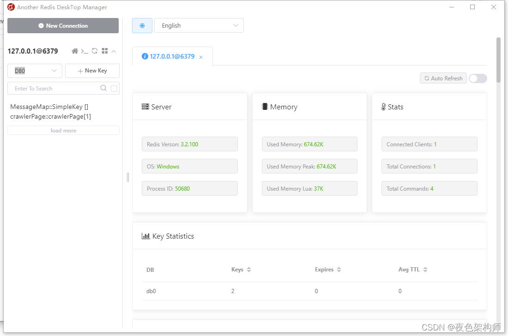The height and width of the screenshot is (336, 508).
Task: Toggle exact search checkbox
Action: tap(114, 88)
